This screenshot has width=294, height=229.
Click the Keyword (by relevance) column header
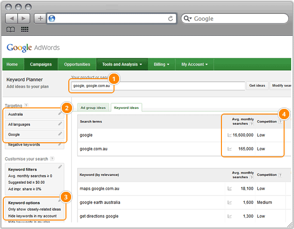[99, 175]
